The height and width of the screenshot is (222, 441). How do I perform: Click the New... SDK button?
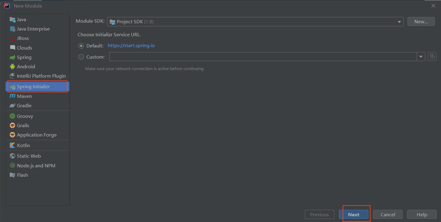421,22
